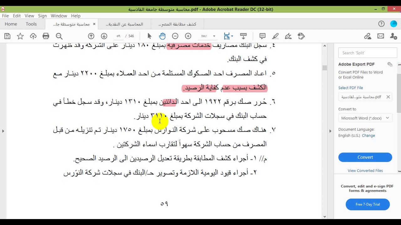Click the scrolling mode keyboard icon
The height and width of the screenshot is (225, 401).
coord(243,36)
